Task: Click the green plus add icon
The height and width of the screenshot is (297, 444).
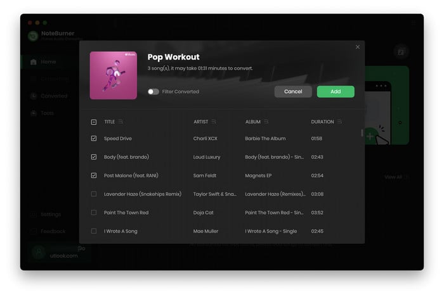Action: coord(370,137)
